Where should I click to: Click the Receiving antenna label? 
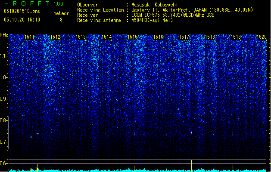click(x=99, y=20)
